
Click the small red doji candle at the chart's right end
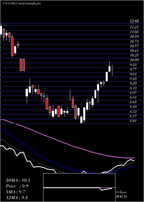pyautogui.click(x=112, y=70)
